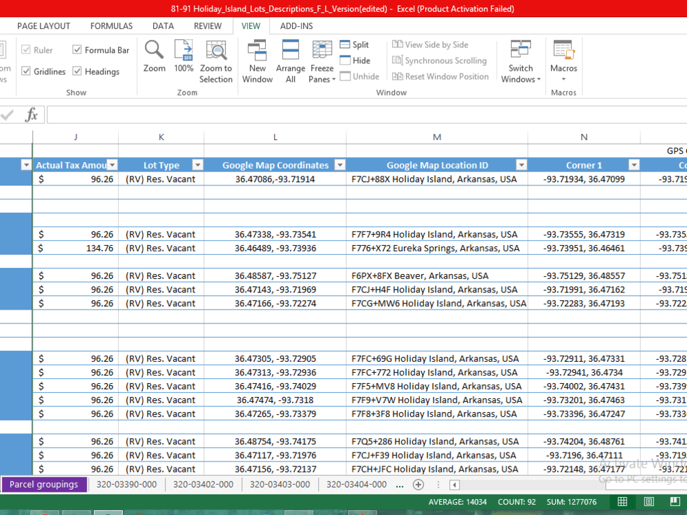Screen dimensions: 687x515
Task: Click Zoom to Selection
Action: 216,61
